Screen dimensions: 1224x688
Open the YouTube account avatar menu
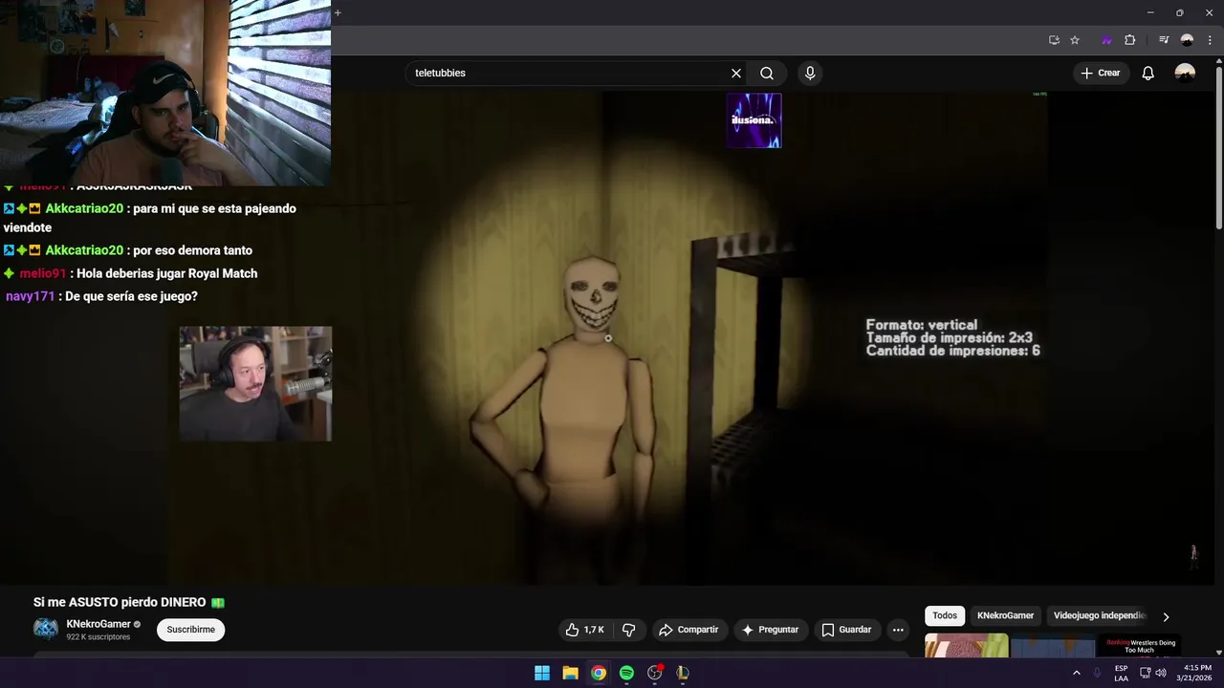[1185, 73]
